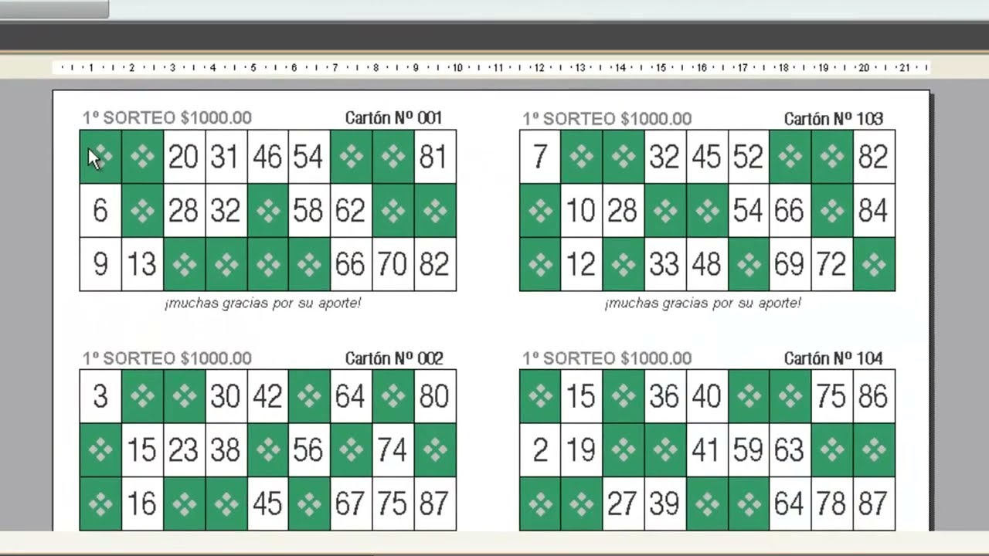Click number 7 in Cartón 103
Viewport: 989px width, 556px height.
[x=540, y=157]
